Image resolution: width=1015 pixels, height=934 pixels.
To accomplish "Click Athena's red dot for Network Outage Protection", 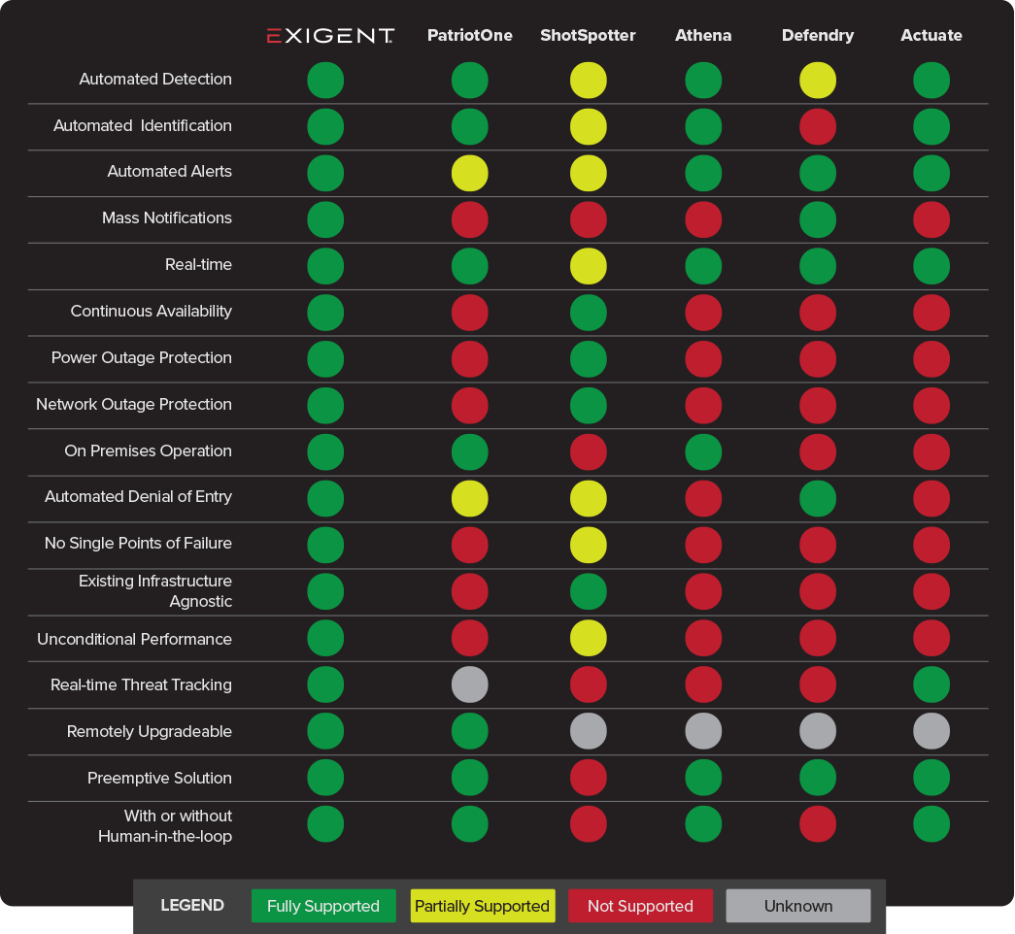I will [703, 406].
